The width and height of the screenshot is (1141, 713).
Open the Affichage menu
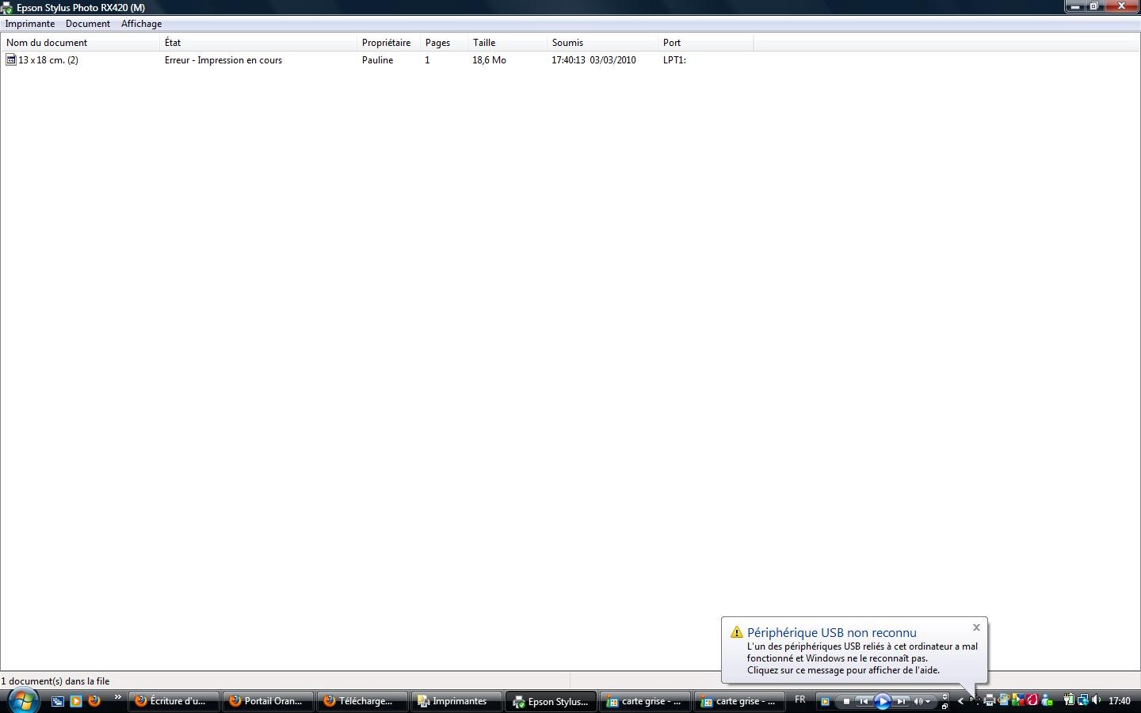point(141,24)
